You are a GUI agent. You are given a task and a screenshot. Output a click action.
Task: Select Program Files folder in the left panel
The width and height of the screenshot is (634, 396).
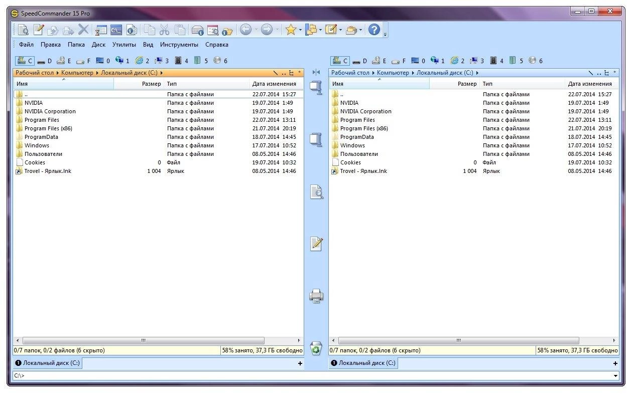42,120
